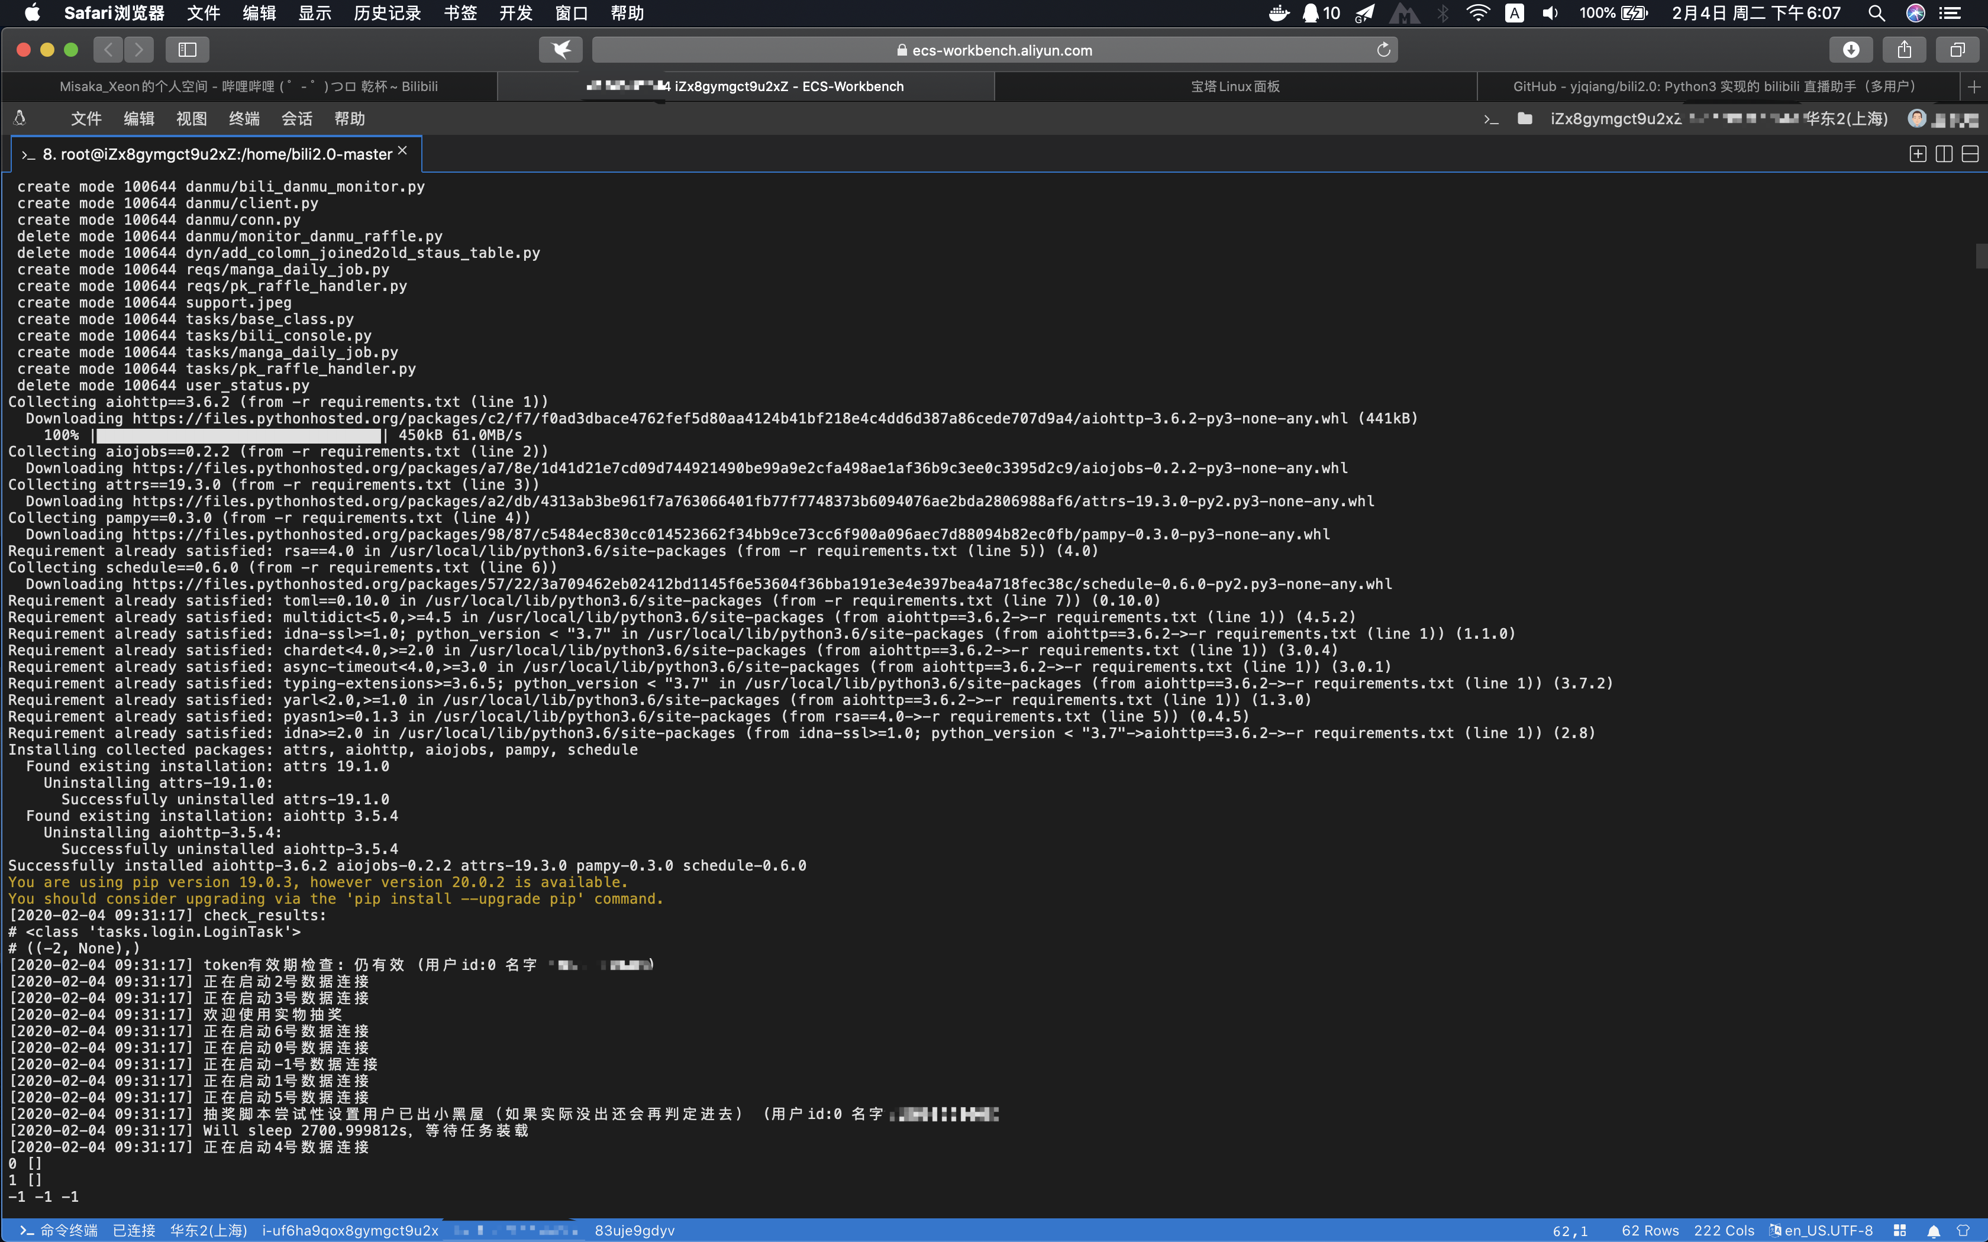
Task: Open Safari downloads popover
Action: [x=1852, y=49]
